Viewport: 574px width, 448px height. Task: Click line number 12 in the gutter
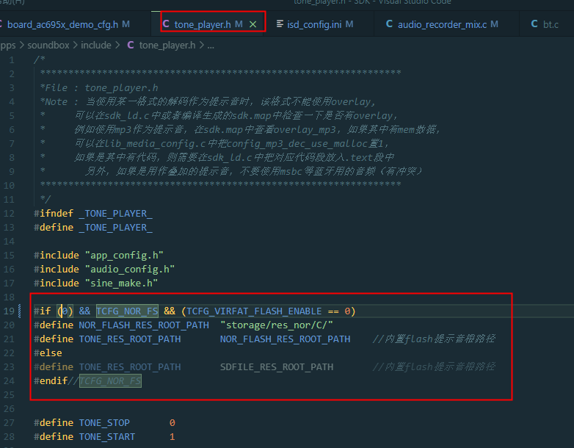point(9,213)
